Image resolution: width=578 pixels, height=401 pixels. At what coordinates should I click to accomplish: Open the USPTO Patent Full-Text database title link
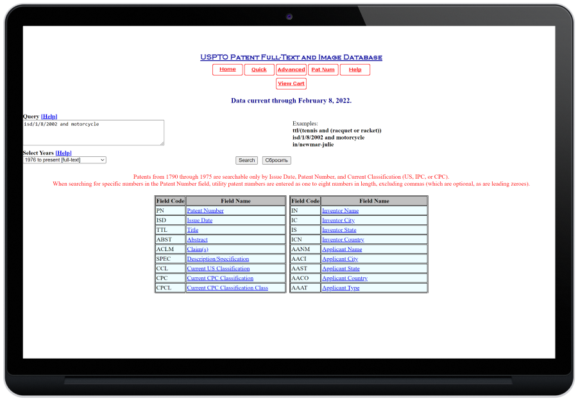tap(291, 58)
